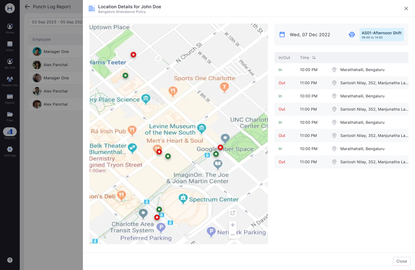The width and height of the screenshot is (415, 270).
Task: Click Manager One's avatar photo
Action: (37, 51)
